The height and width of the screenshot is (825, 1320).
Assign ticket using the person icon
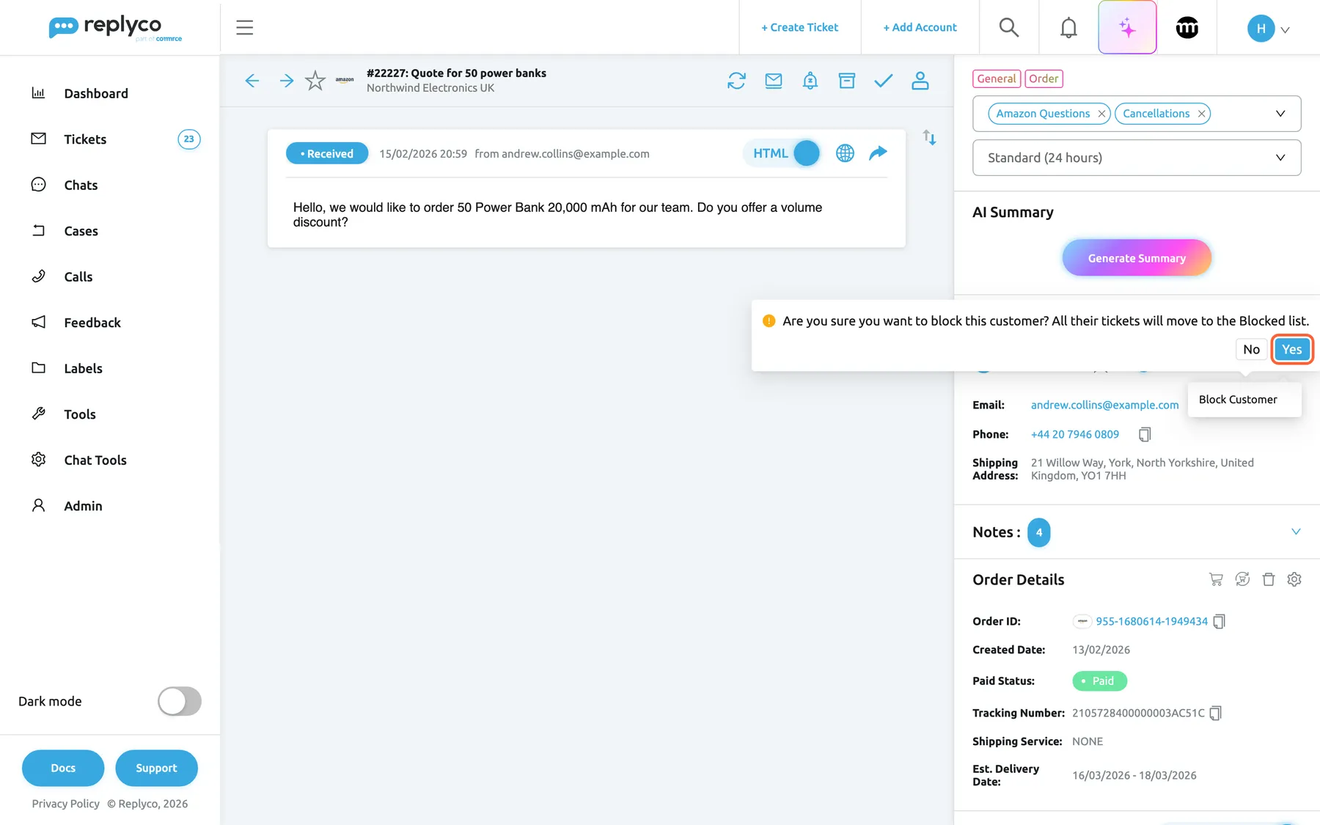pos(920,81)
